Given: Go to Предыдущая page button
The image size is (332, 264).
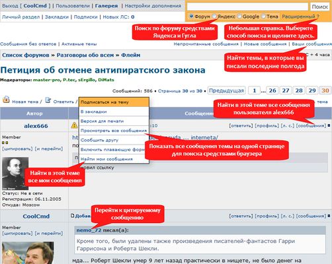Looking at the screenshot, I should point(226,90).
